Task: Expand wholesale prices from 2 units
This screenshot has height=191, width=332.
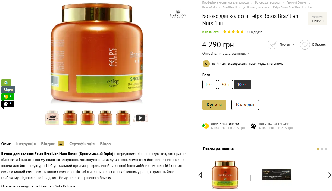Action: coord(227,54)
